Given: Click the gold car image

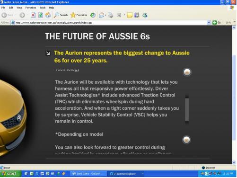Looking at the screenshot, I should click(x=13, y=117).
